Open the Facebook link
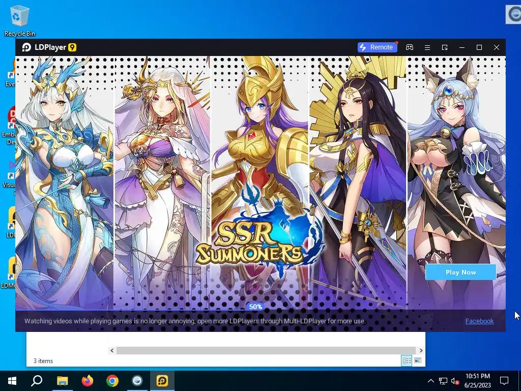The image size is (521, 391). point(479,321)
